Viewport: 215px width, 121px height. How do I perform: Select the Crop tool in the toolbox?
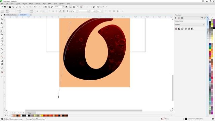(x=2, y=23)
